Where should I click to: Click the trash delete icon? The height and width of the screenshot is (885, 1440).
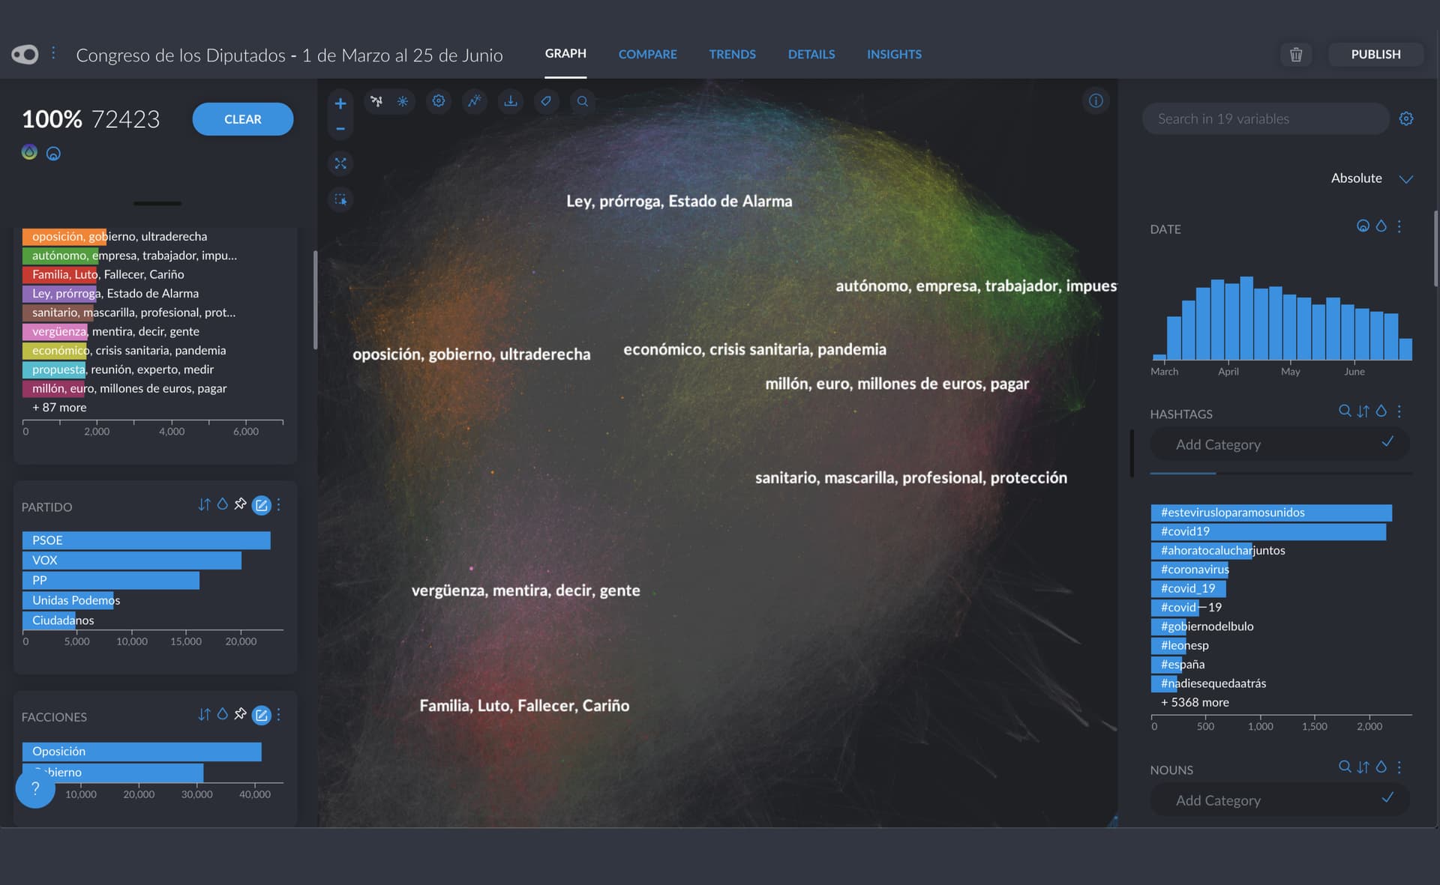1295,54
